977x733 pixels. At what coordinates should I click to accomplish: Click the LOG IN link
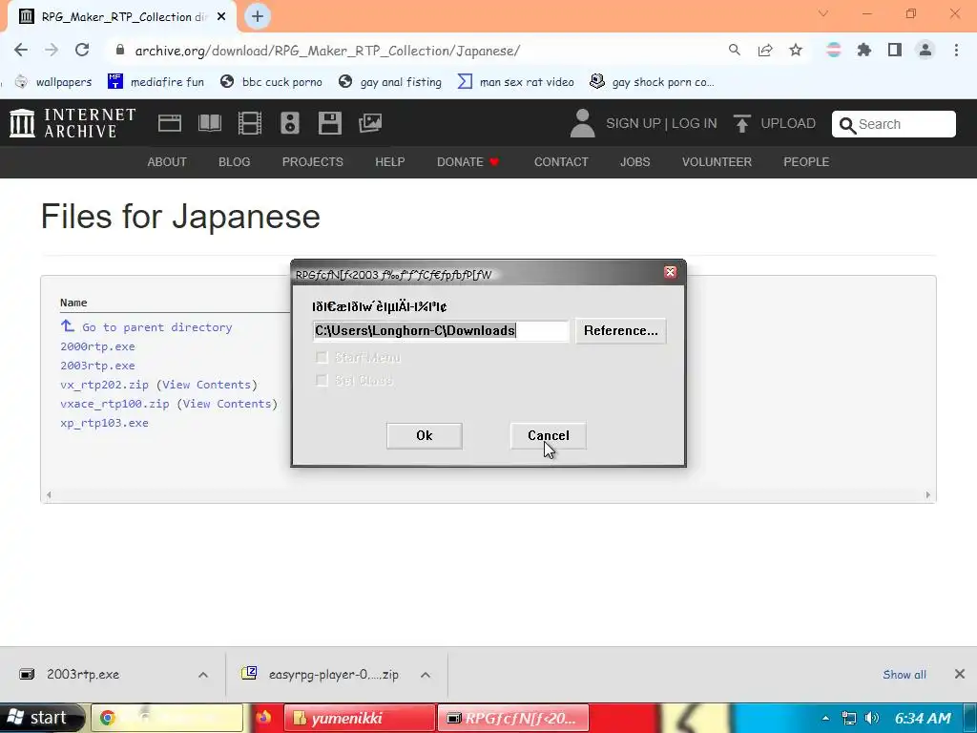(x=695, y=123)
